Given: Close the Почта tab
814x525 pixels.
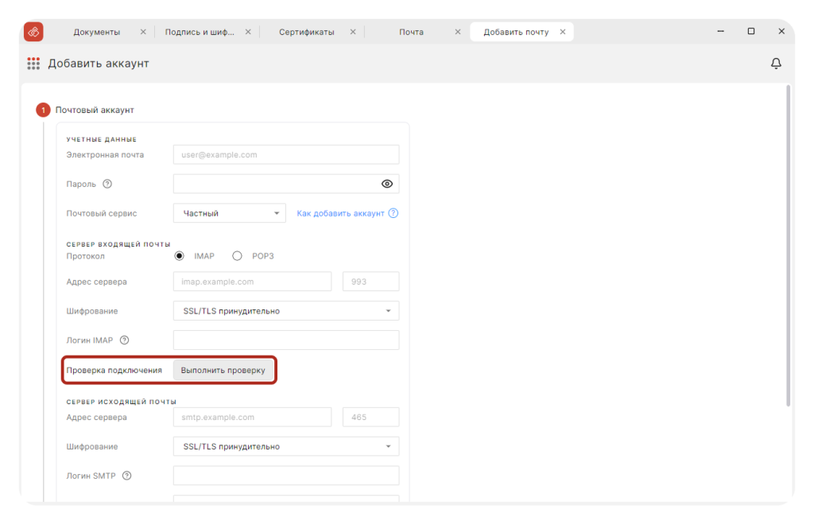Looking at the screenshot, I should tap(458, 32).
